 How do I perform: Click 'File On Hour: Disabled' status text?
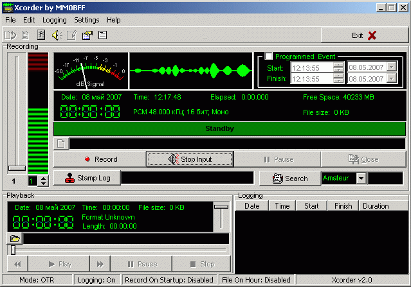tap(256, 280)
